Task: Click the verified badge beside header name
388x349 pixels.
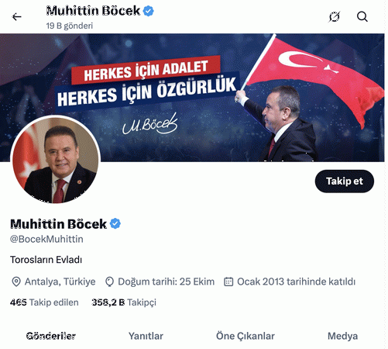Action: [148, 11]
